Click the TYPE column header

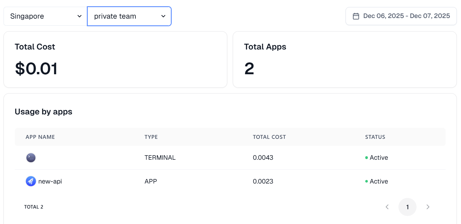point(151,137)
